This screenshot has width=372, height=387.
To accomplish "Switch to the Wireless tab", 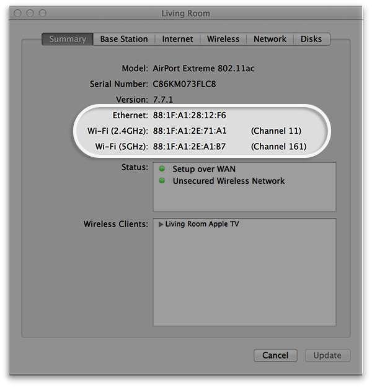I will (223, 39).
